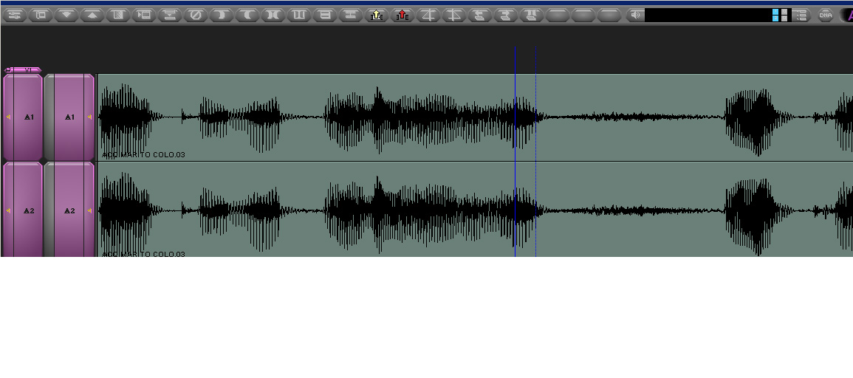Screen dimensions: 853x378
Task: Click the up-arrow triangle toolbar button
Action: click(92, 15)
